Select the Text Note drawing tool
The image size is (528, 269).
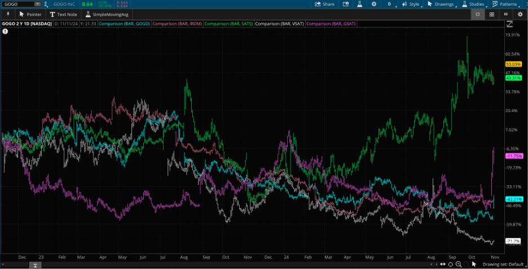[63, 14]
